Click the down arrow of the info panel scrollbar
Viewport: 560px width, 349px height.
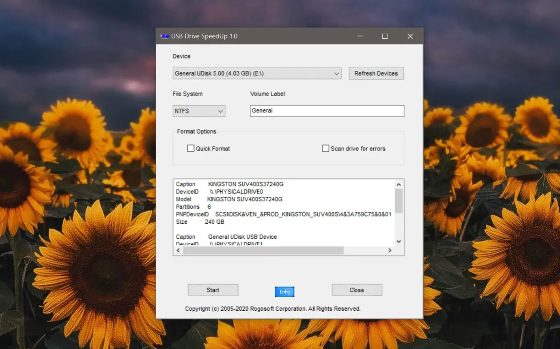tap(399, 241)
